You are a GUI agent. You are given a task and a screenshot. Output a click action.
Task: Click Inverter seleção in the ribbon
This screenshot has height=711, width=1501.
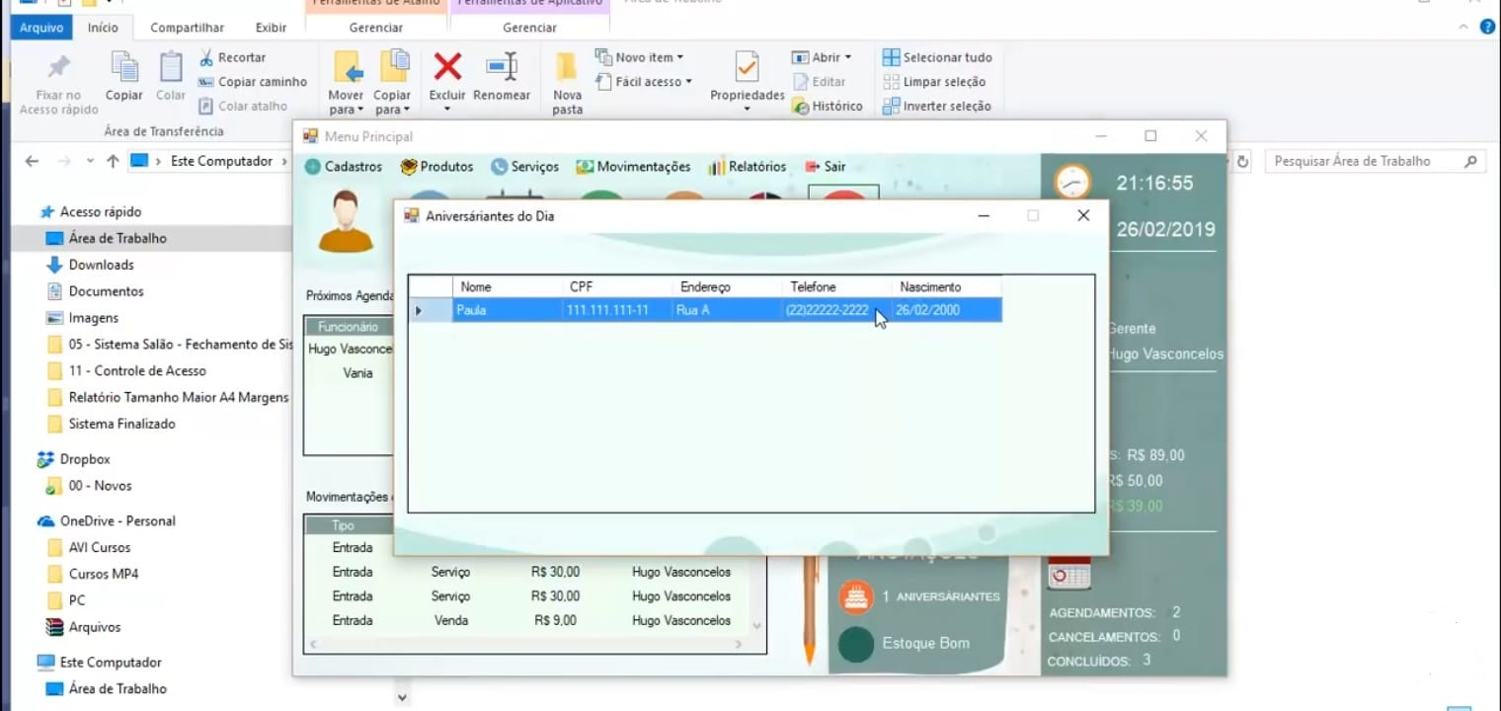coord(937,107)
